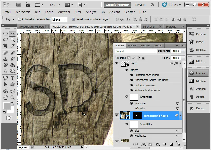
Task: Select the Sharpen tool
Action: [5, 71]
